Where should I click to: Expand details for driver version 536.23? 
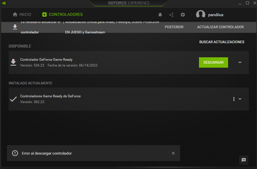(240, 62)
